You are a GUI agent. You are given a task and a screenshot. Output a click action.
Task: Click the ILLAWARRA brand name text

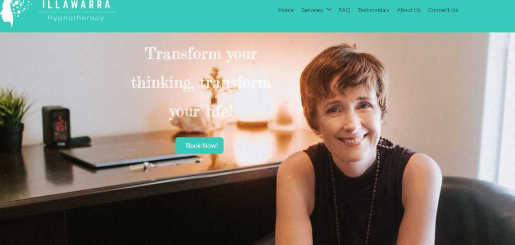tap(76, 5)
